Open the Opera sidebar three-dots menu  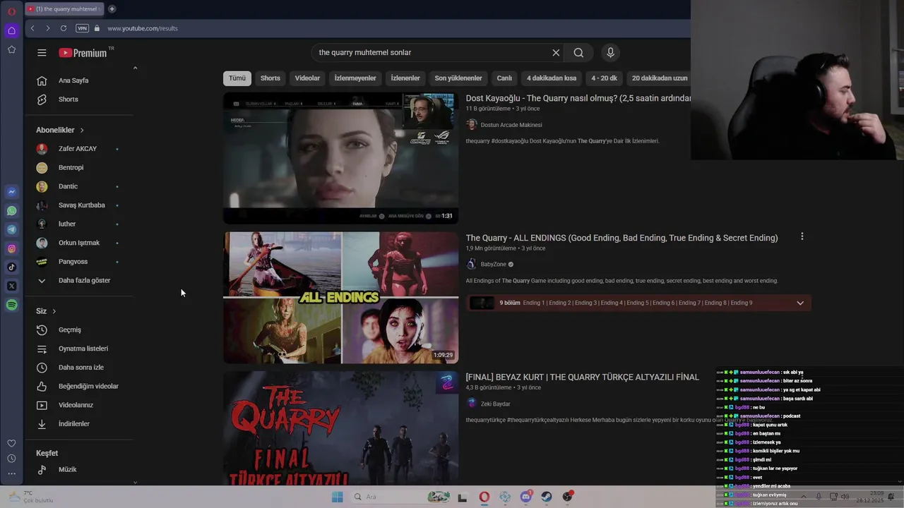click(11, 473)
